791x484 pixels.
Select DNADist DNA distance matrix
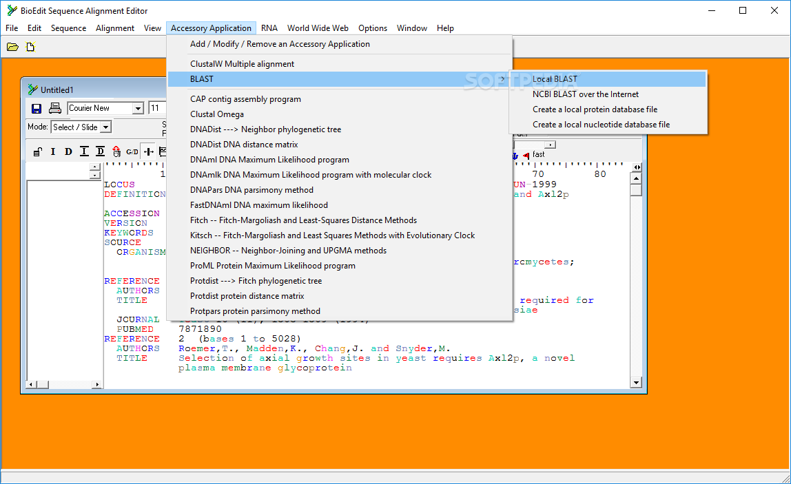coord(340,145)
